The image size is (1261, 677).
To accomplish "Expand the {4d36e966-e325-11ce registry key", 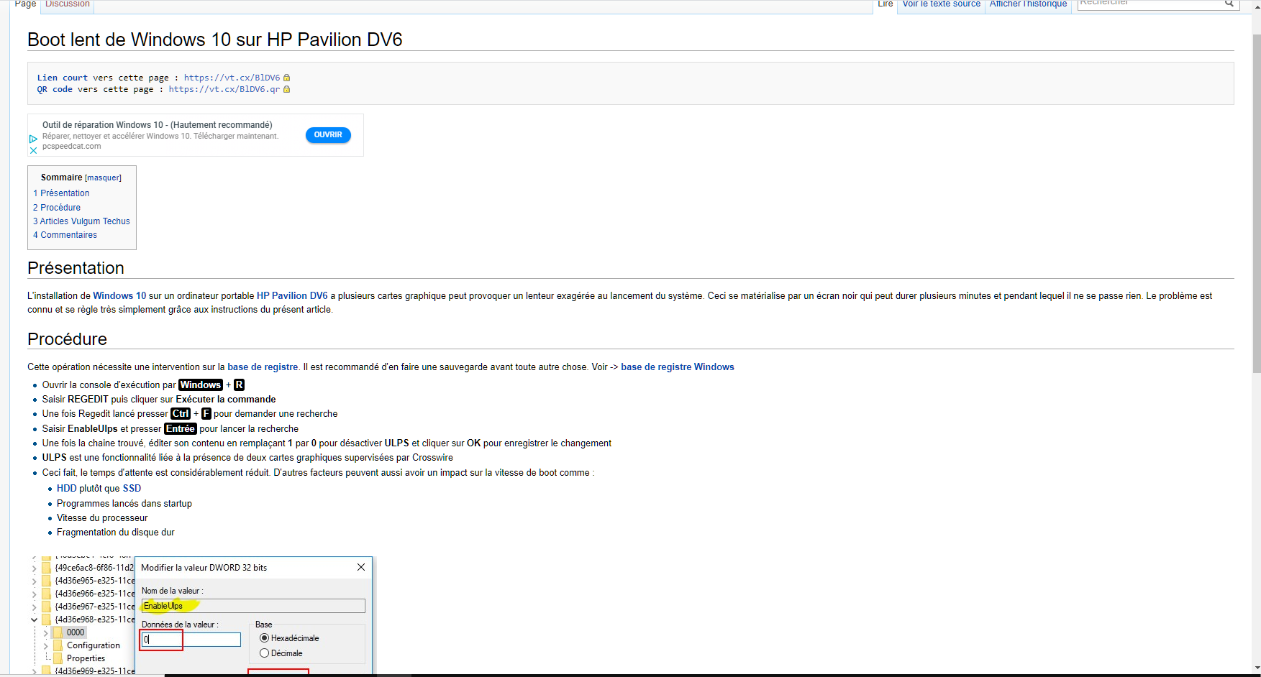I will 34,594.
